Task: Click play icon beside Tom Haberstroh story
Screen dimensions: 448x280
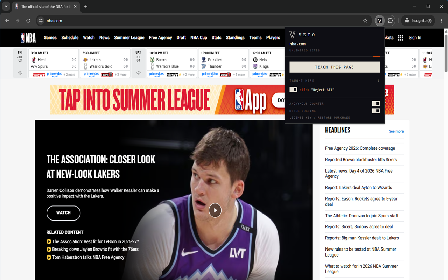Action: [49, 257]
